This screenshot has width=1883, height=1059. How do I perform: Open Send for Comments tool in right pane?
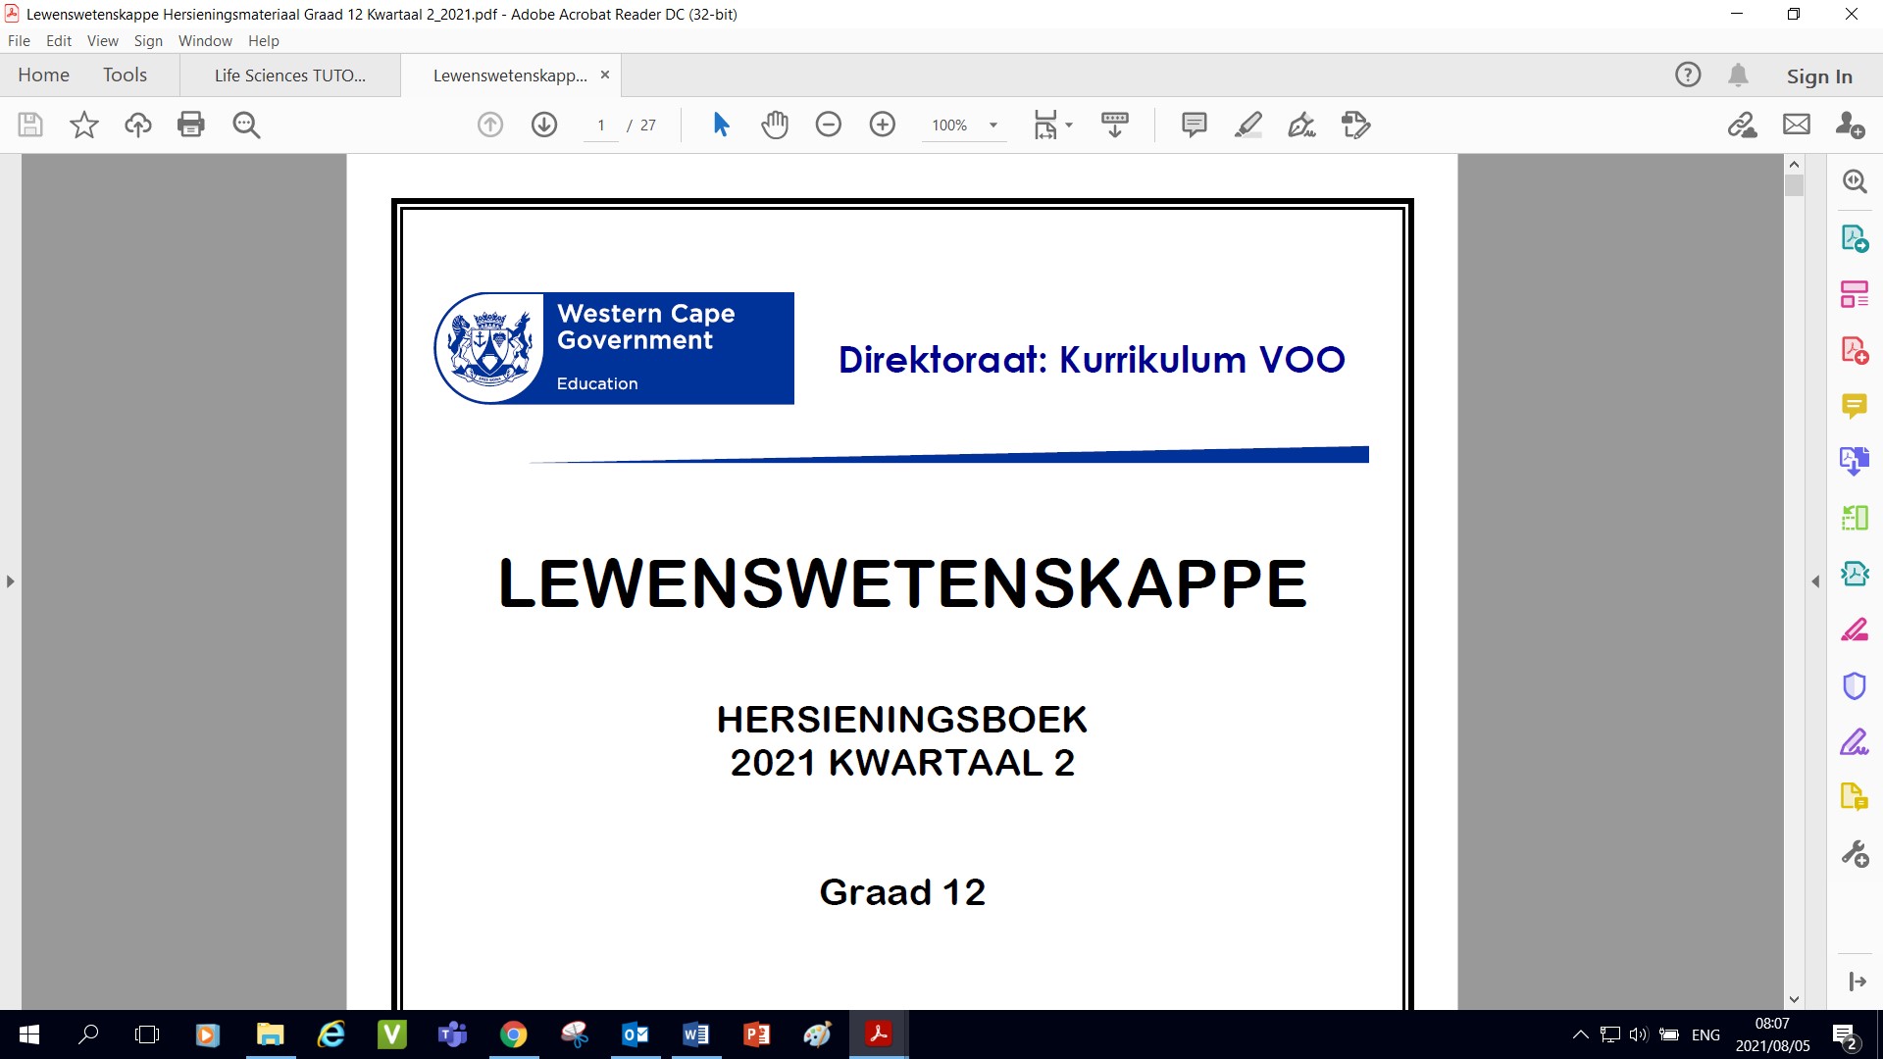tap(1855, 796)
